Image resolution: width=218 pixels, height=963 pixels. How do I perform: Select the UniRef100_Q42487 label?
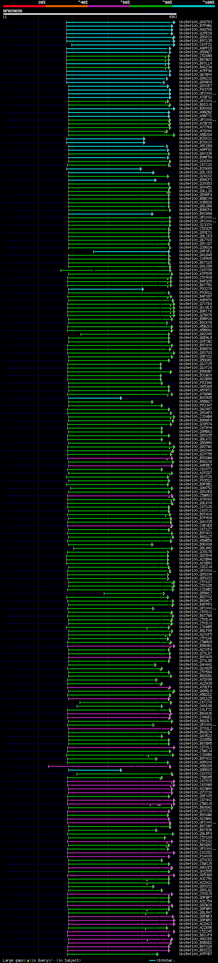click(x=196, y=409)
